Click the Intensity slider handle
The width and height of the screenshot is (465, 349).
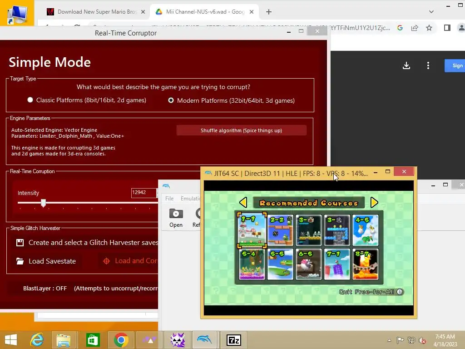(x=43, y=203)
